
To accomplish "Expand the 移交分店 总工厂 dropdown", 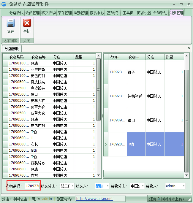I will click(x=72, y=186).
